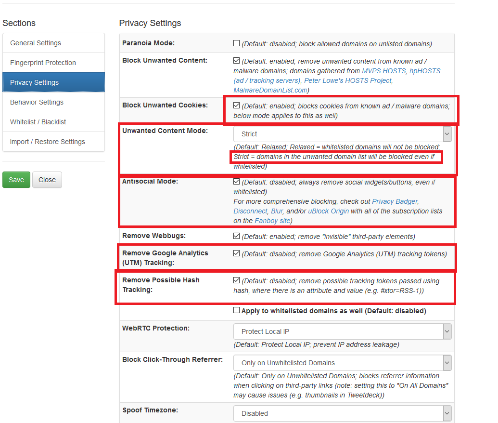Click the green Save button
The height and width of the screenshot is (423, 498).
click(x=16, y=180)
